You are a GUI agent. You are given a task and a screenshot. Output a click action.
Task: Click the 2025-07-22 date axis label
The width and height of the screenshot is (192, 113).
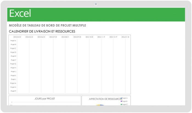(53, 37)
